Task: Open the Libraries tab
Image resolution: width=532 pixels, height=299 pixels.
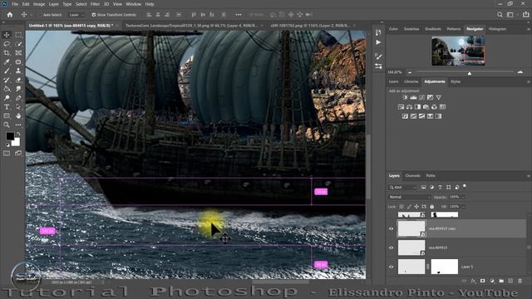Action: click(411, 81)
